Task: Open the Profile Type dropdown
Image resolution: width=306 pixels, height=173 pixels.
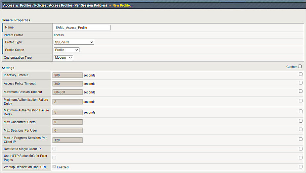Action: 74,42
